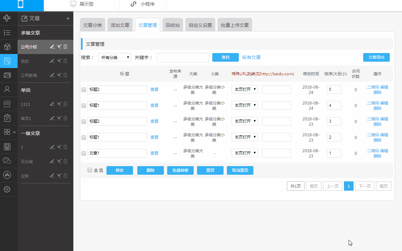Check the box for sort 3 row
The width and height of the screenshot is (402, 251).
[84, 121]
